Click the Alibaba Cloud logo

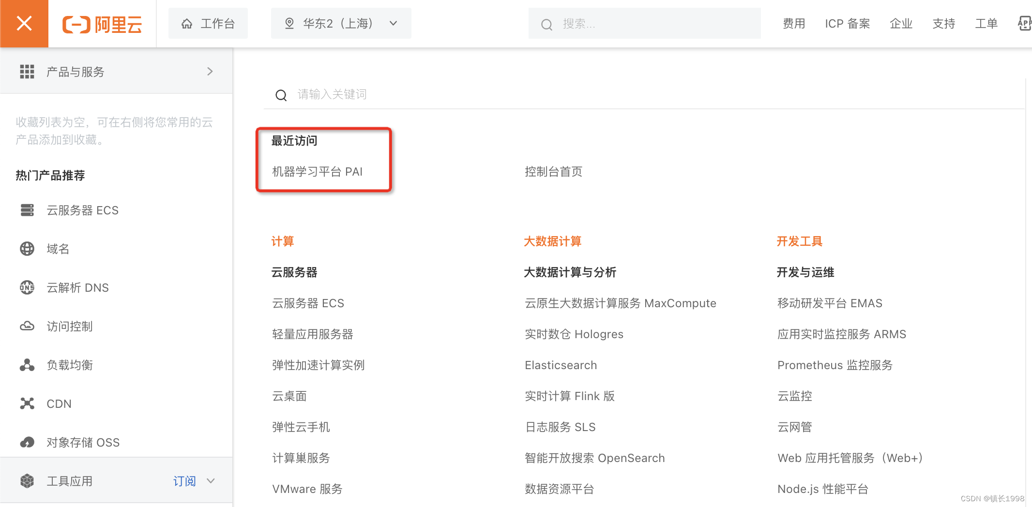click(x=102, y=24)
